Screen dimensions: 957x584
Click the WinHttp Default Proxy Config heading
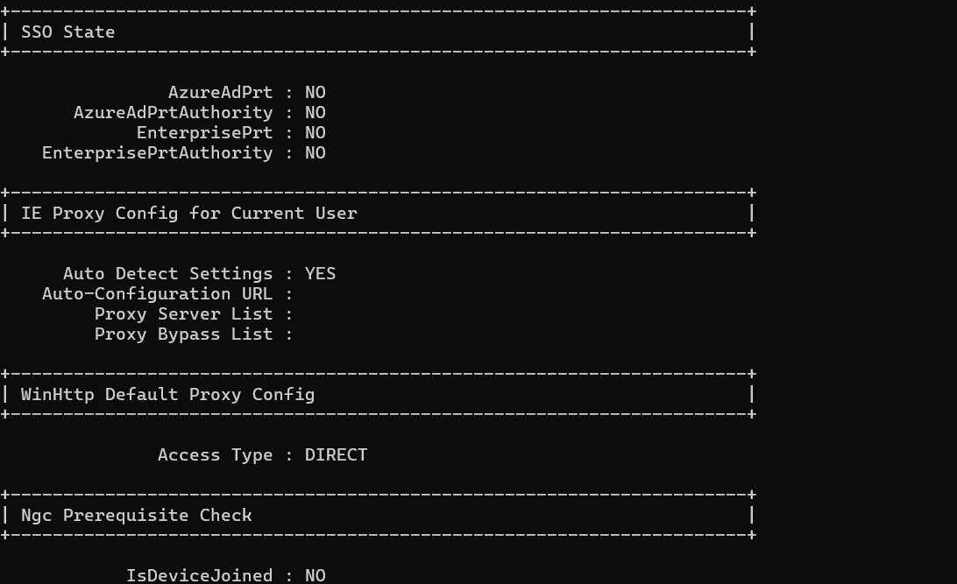coord(168,394)
